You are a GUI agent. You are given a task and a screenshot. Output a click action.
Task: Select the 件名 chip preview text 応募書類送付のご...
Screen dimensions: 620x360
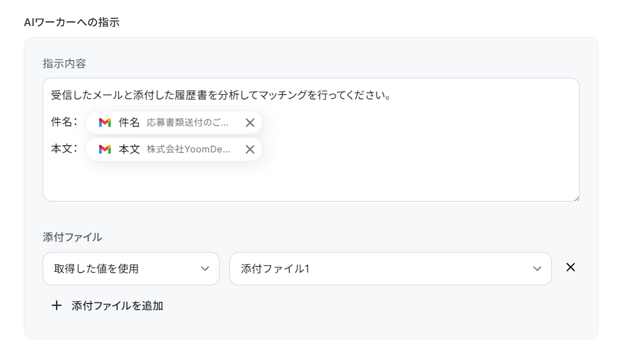[x=187, y=123]
